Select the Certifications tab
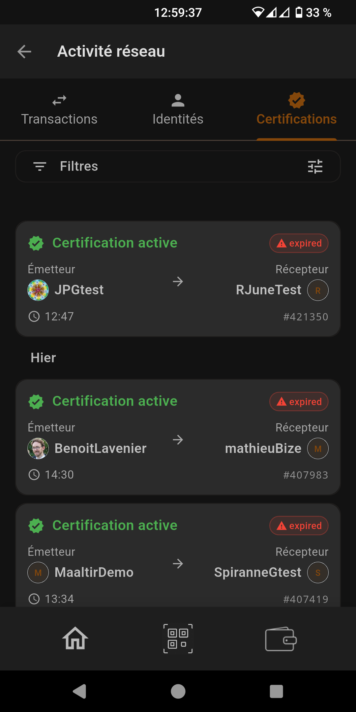Screen dimensions: 356x712 297,110
